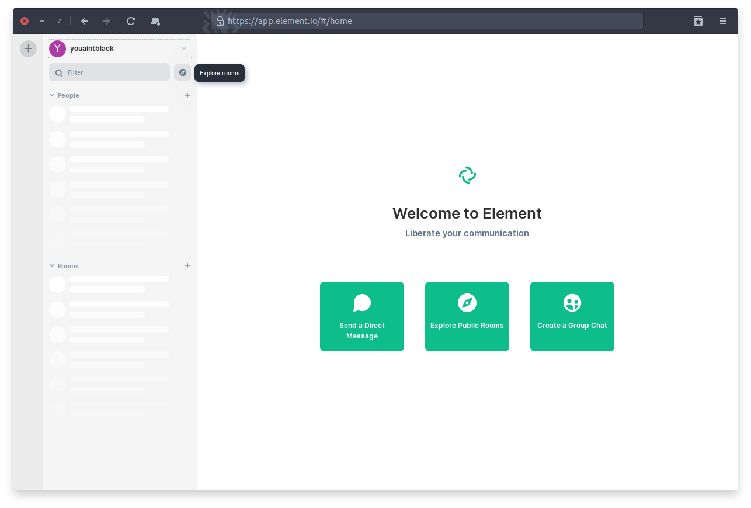Choose Create a Group Chat tile
Screen dimensions: 751x508
pos(572,316)
